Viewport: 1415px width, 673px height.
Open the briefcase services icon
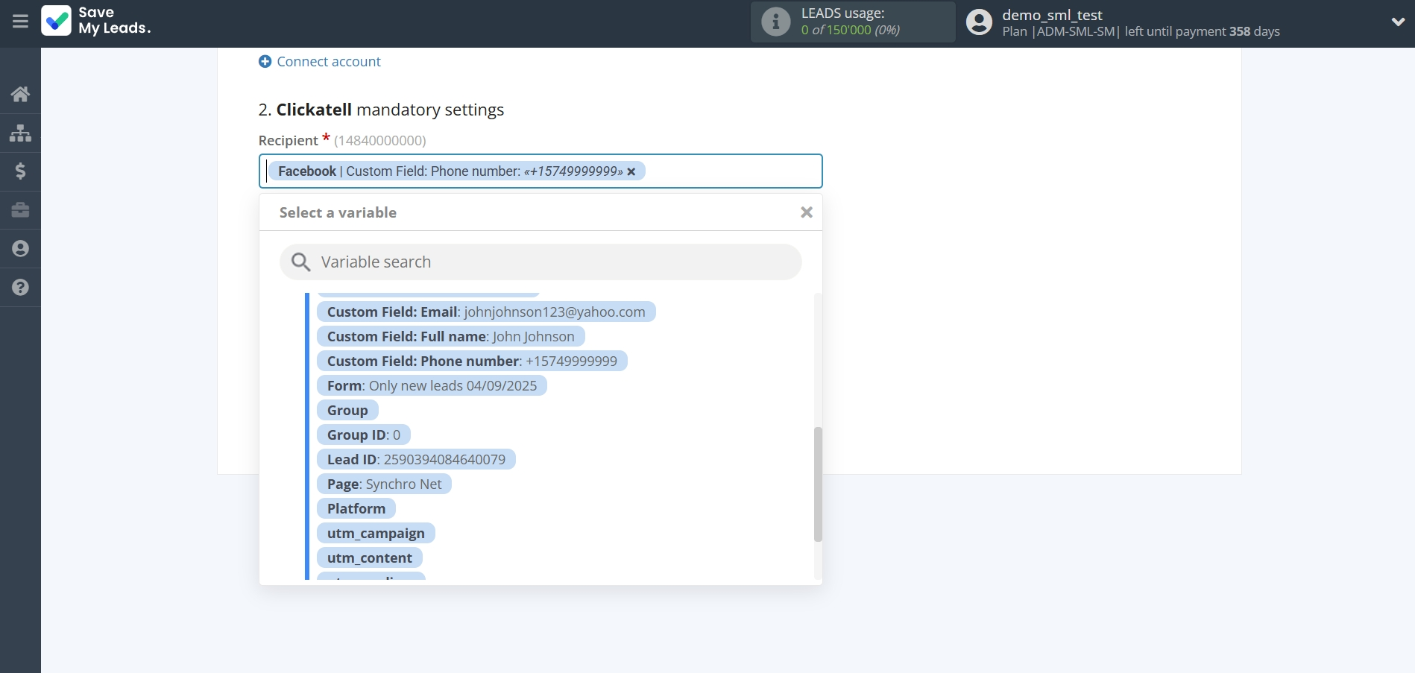tap(20, 210)
